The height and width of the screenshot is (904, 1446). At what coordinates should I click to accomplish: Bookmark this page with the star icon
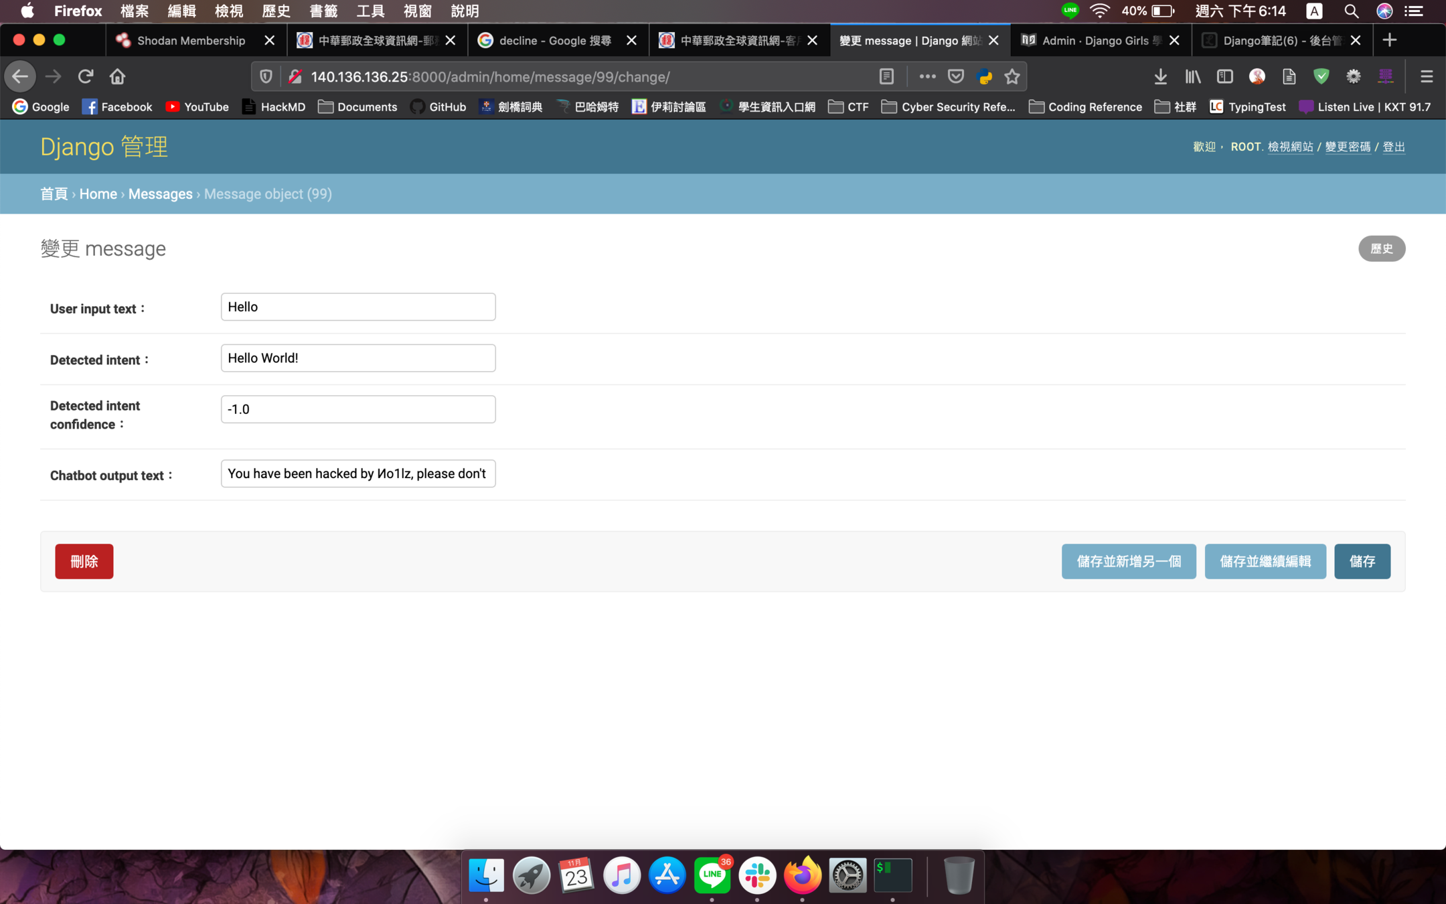point(1012,76)
